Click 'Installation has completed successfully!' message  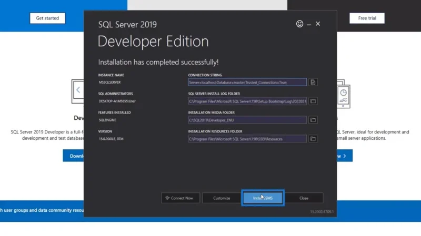click(158, 62)
